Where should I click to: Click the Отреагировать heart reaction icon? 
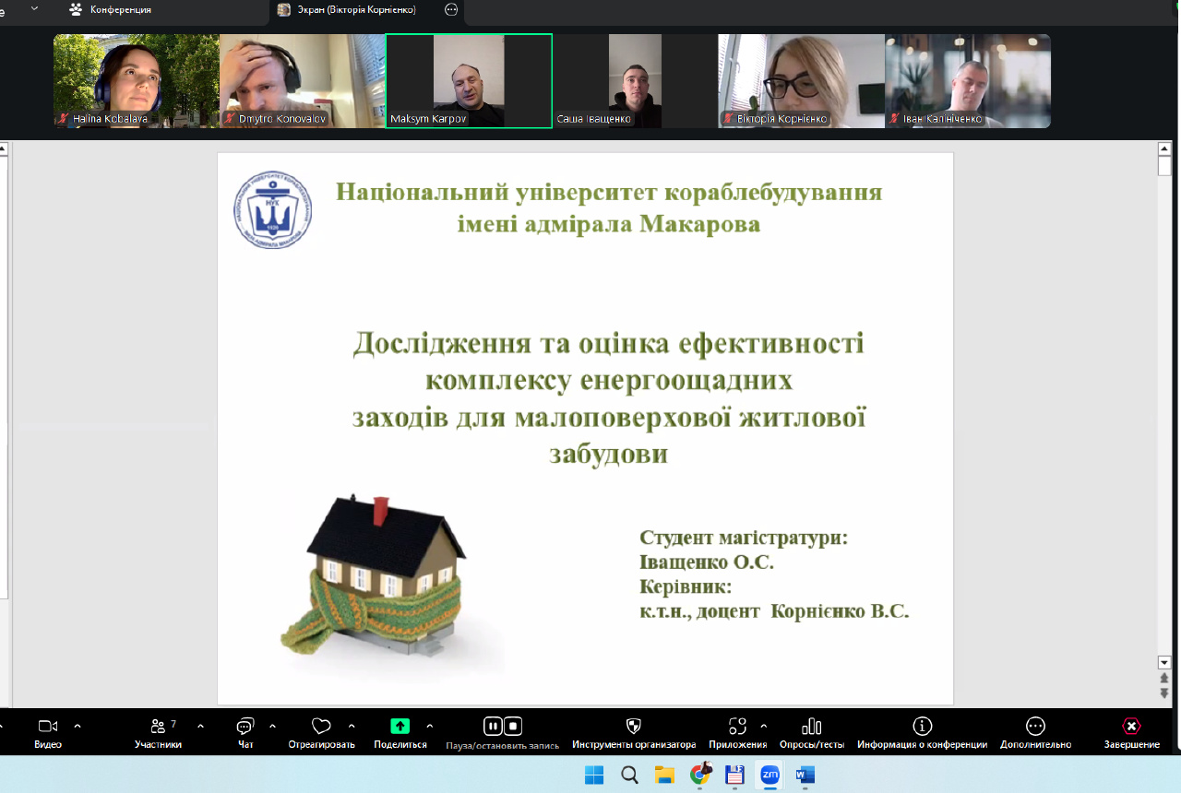click(321, 728)
